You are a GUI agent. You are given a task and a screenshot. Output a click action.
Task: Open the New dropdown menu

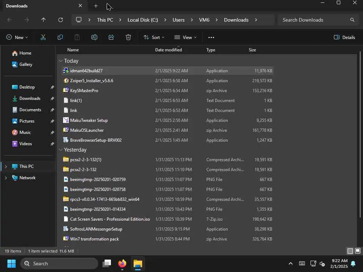point(17,37)
